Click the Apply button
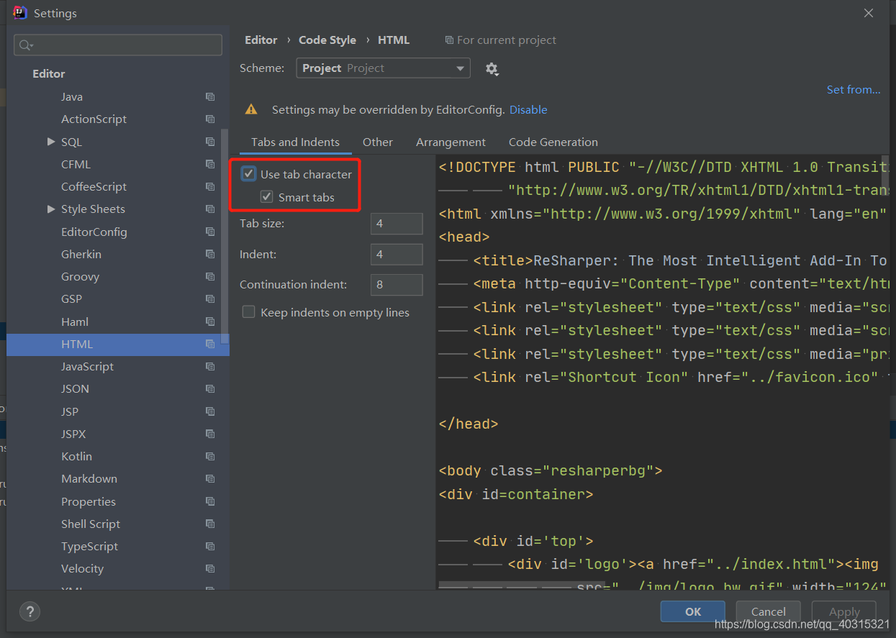Screen dimensions: 896x638 tap(844, 611)
